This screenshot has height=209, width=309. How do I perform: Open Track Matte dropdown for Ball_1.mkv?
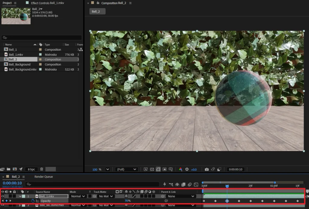click(x=106, y=196)
